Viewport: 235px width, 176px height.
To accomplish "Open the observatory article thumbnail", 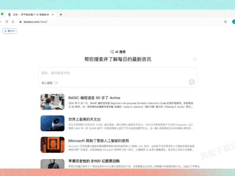I will tap(52, 123).
